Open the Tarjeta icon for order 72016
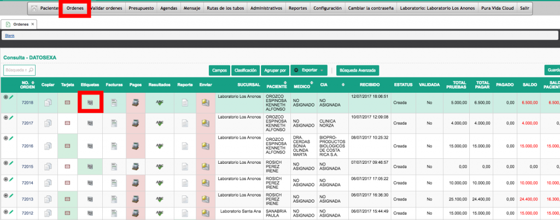Viewport: 560px width, 220px height. 68,146
